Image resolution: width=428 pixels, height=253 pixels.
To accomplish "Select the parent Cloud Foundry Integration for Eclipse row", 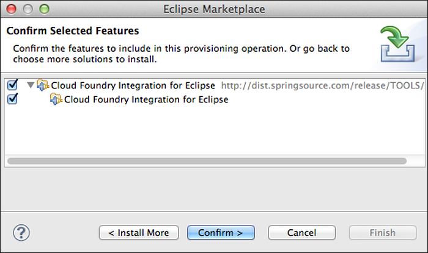I will pos(133,86).
